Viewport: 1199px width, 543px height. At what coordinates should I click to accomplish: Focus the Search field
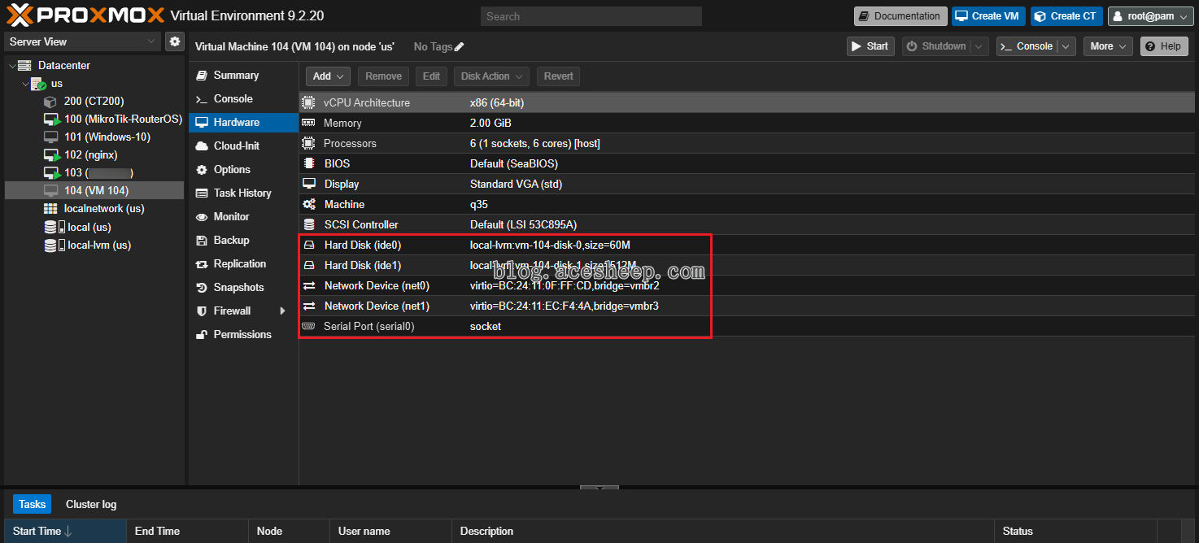pos(591,16)
